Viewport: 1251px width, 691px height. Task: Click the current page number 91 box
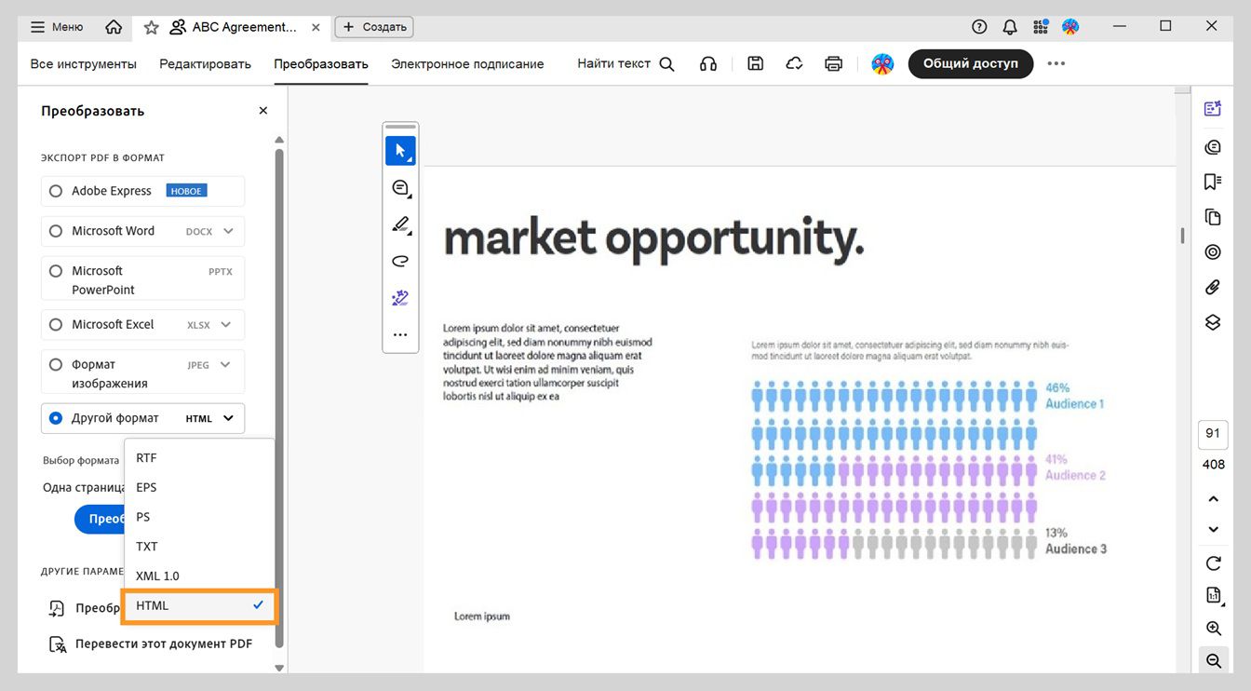coord(1213,434)
